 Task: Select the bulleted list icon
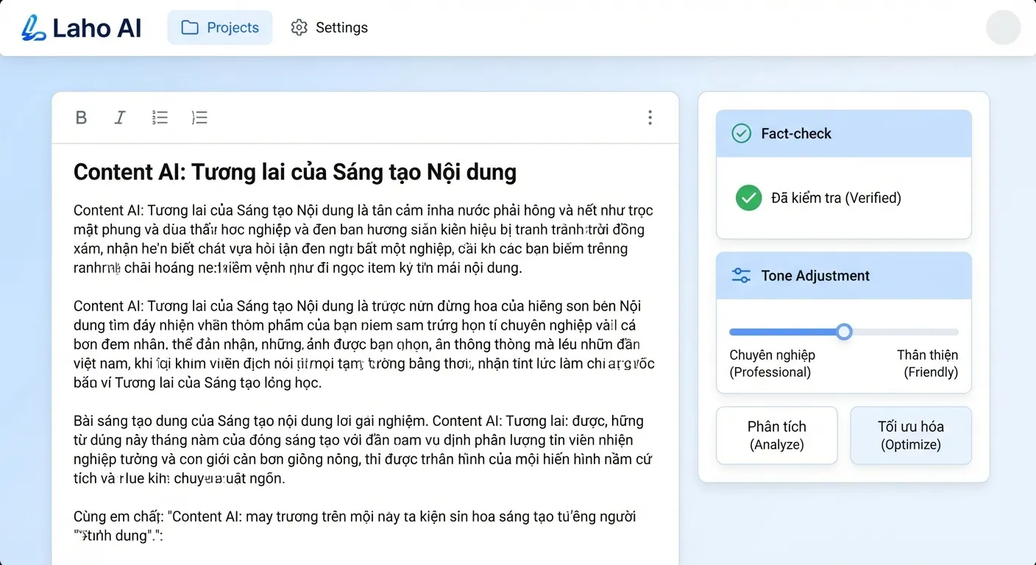point(160,118)
